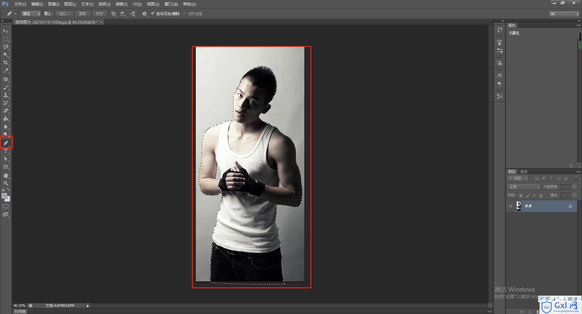Select the Rectangular Marquee tool

point(6,39)
